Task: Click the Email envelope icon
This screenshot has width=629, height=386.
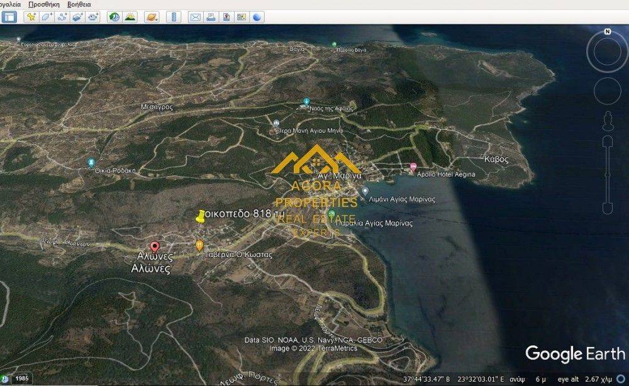Action: click(195, 17)
